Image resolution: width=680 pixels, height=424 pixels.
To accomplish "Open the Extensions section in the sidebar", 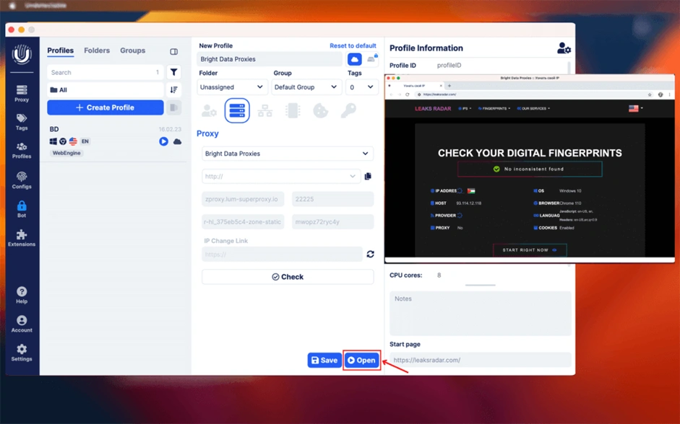I will (x=22, y=236).
